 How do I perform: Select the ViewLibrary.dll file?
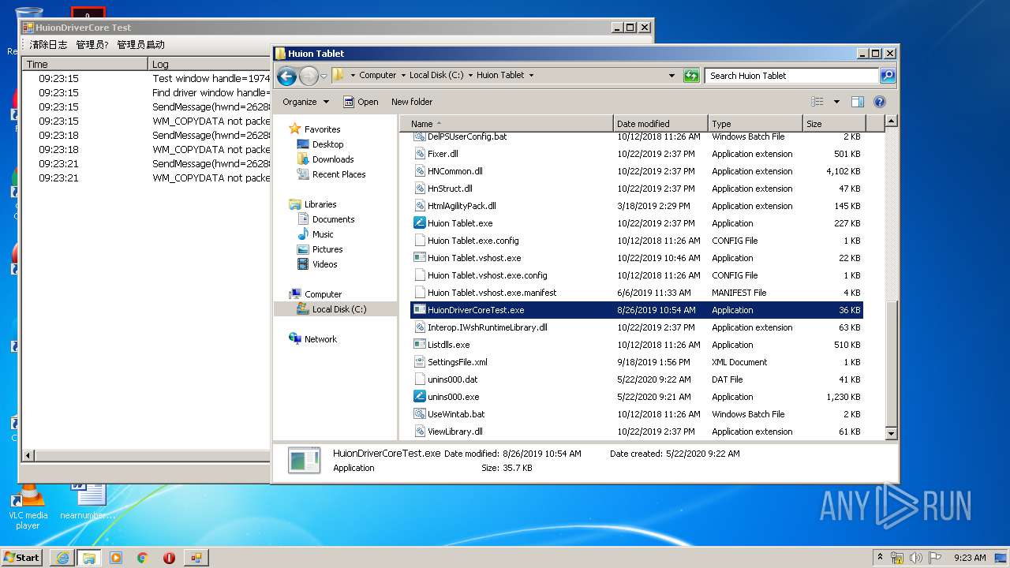point(454,432)
